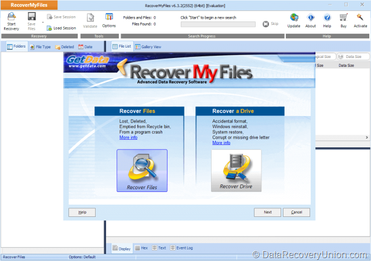Switch to the Display tab

122,248
